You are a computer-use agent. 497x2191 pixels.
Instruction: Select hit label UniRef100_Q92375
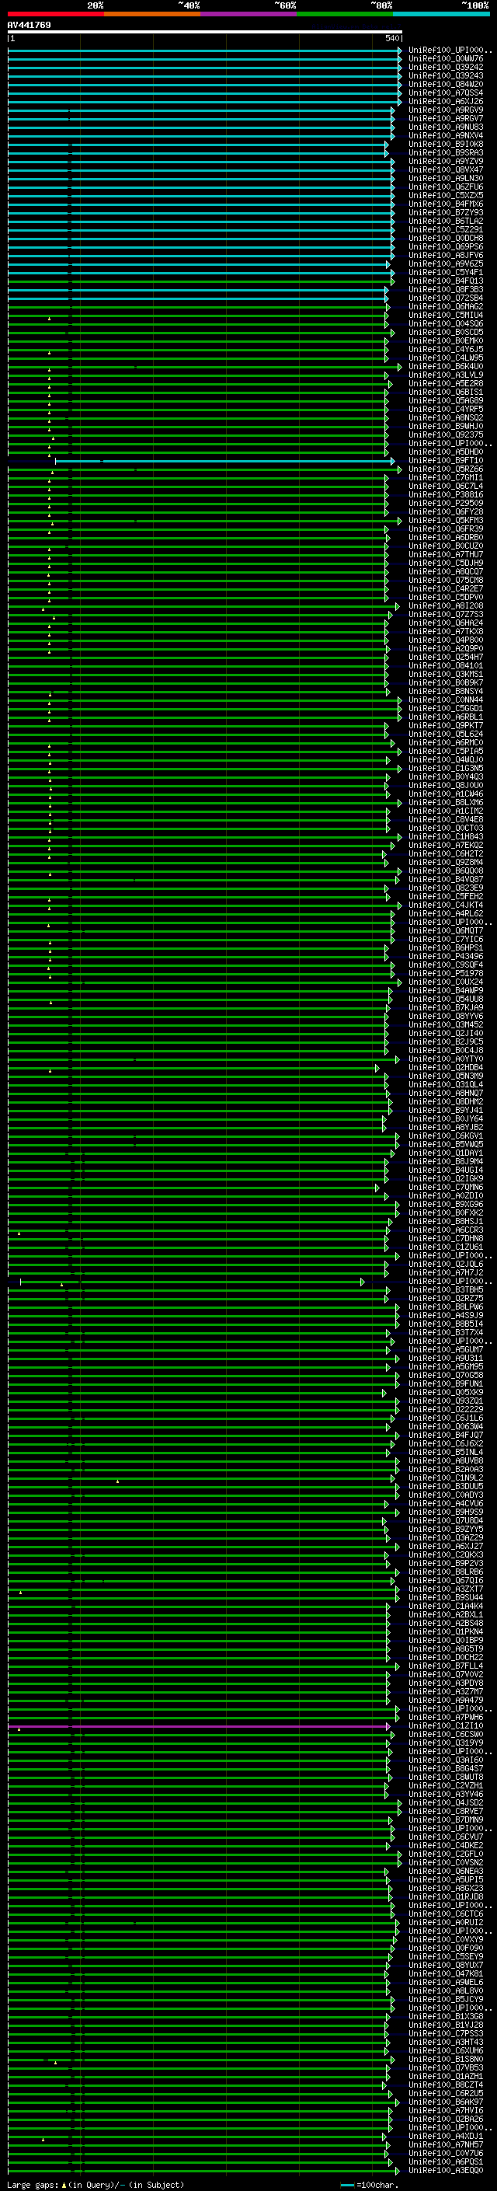click(446, 434)
